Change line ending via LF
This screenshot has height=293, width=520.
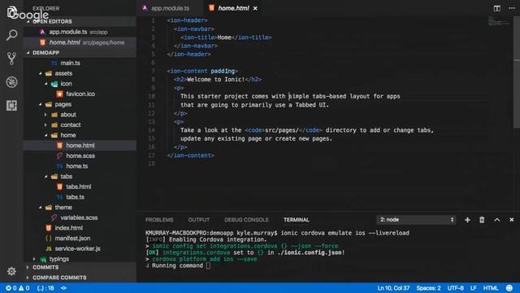coord(473,288)
